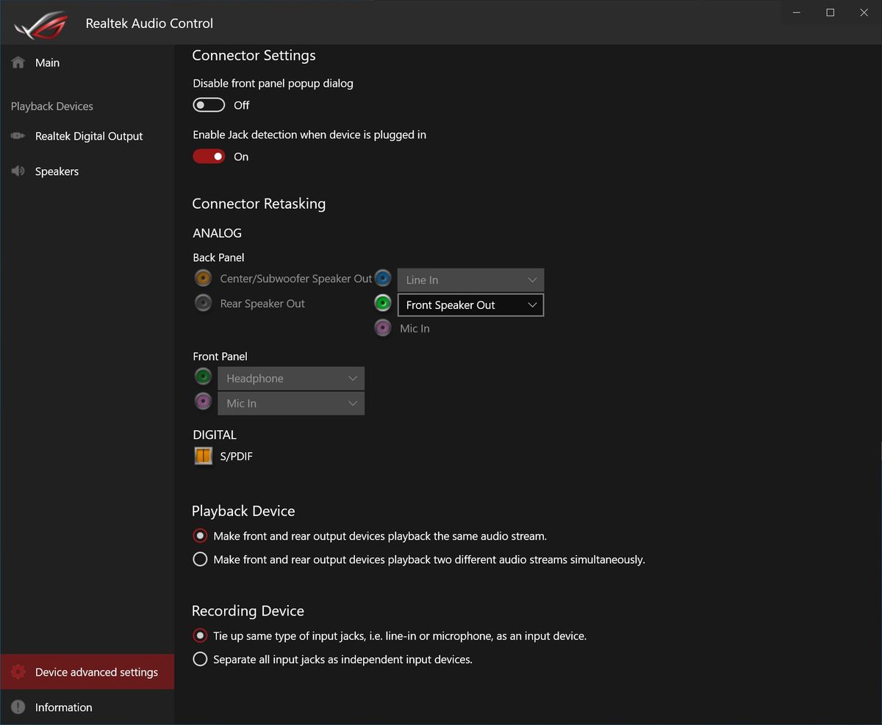
Task: Click the pink back panel Mic In jack
Action: [x=383, y=328]
